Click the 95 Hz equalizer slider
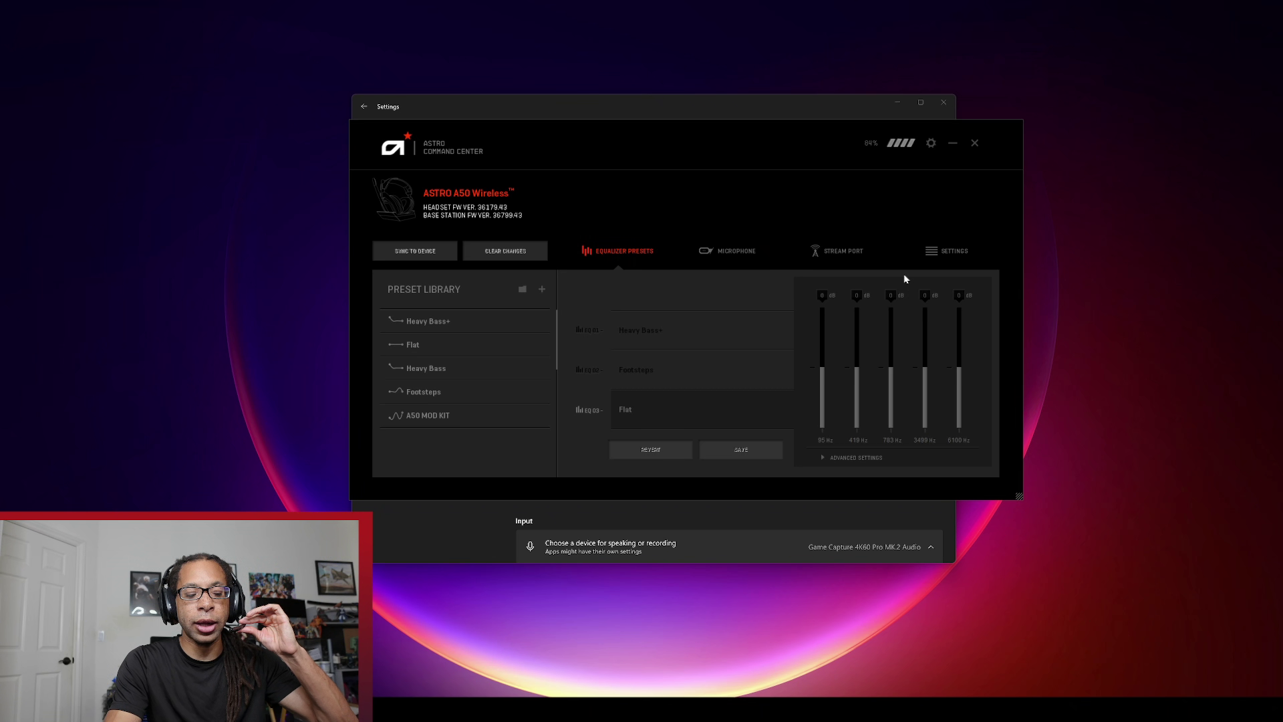Image resolution: width=1283 pixels, height=722 pixels. (822, 368)
